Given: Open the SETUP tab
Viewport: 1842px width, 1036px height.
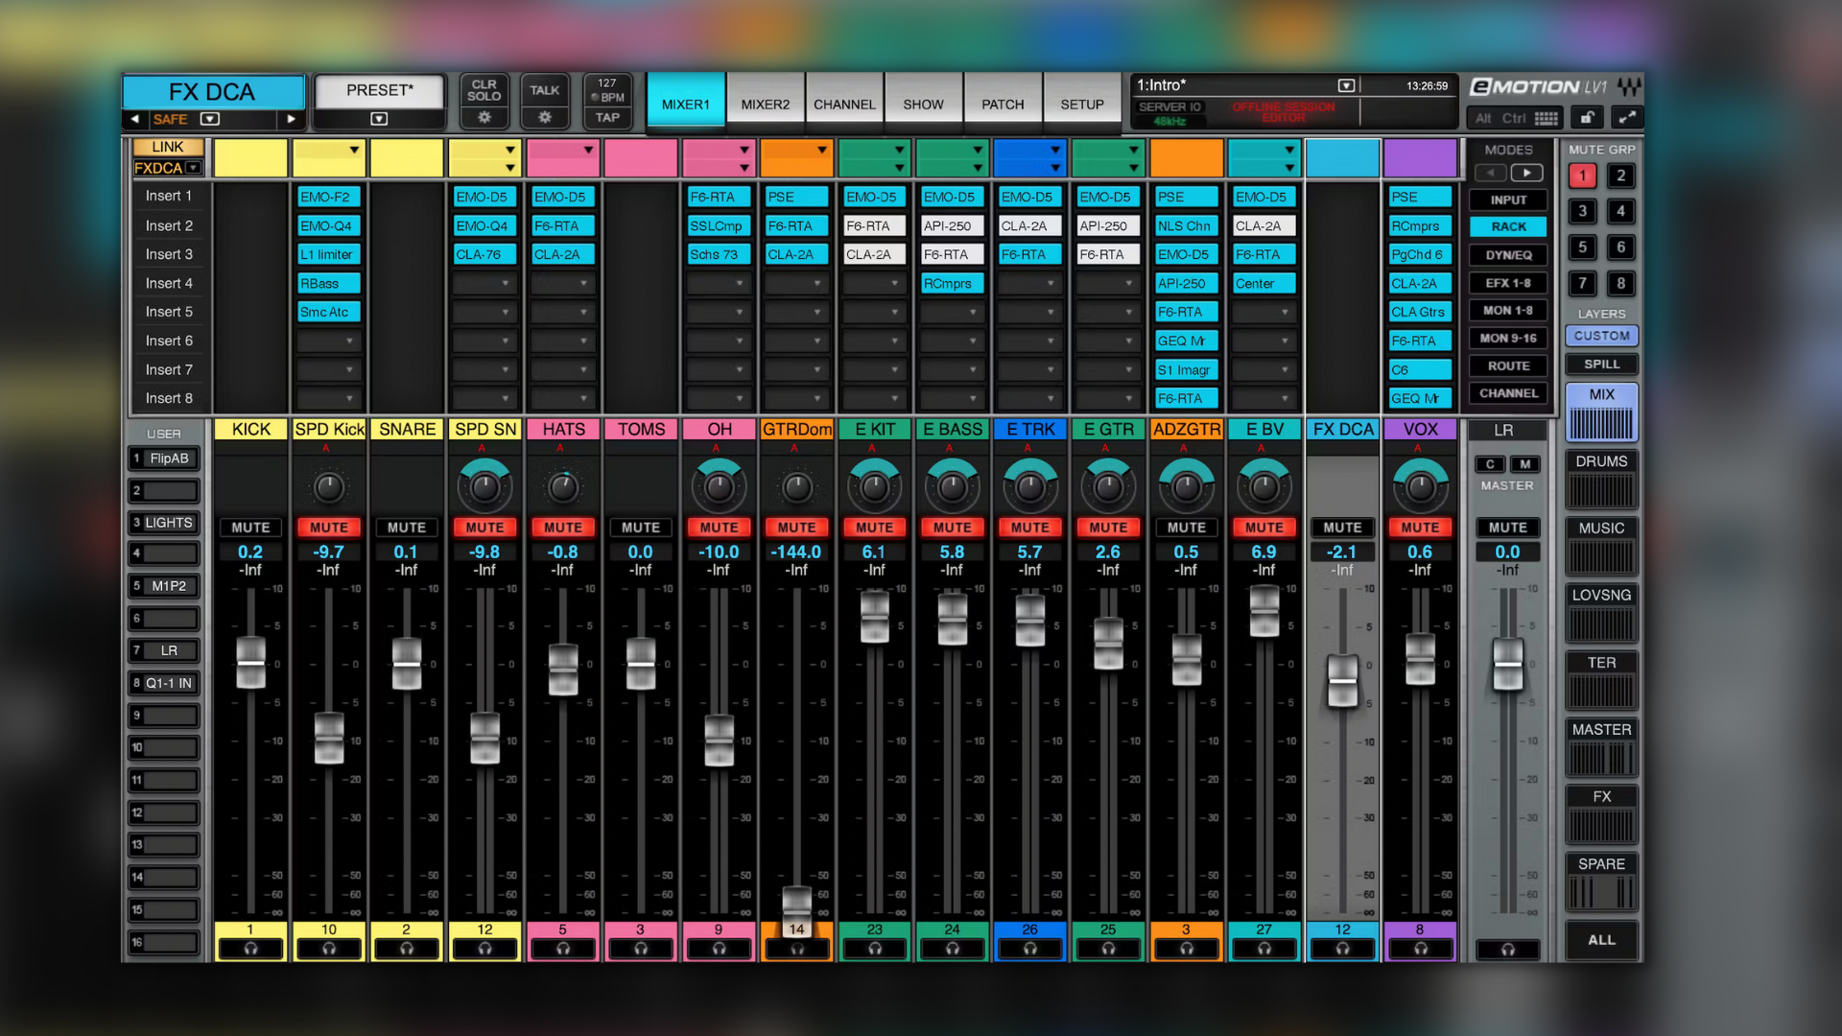Looking at the screenshot, I should pyautogui.click(x=1082, y=104).
